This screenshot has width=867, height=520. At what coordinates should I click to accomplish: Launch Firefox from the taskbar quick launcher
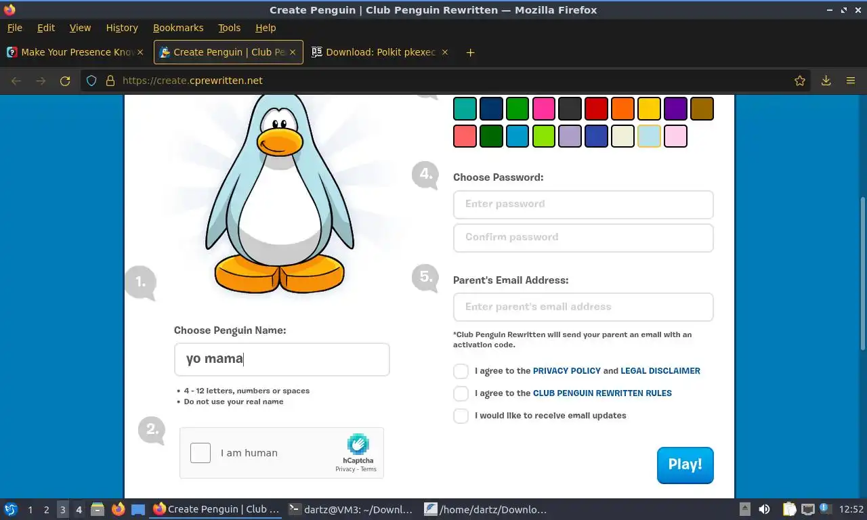tap(118, 509)
